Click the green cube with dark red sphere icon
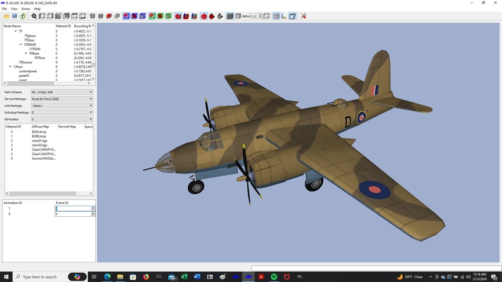 [161, 16]
